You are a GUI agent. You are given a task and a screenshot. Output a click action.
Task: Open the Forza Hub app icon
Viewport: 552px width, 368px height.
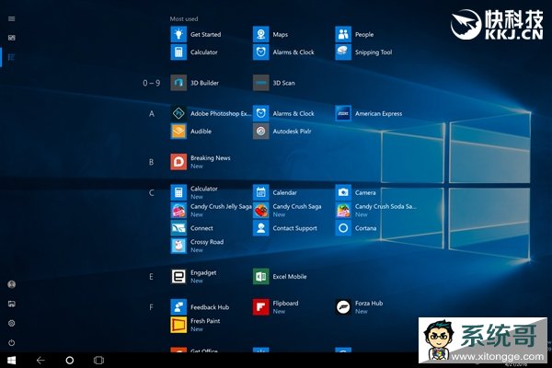[x=343, y=307]
